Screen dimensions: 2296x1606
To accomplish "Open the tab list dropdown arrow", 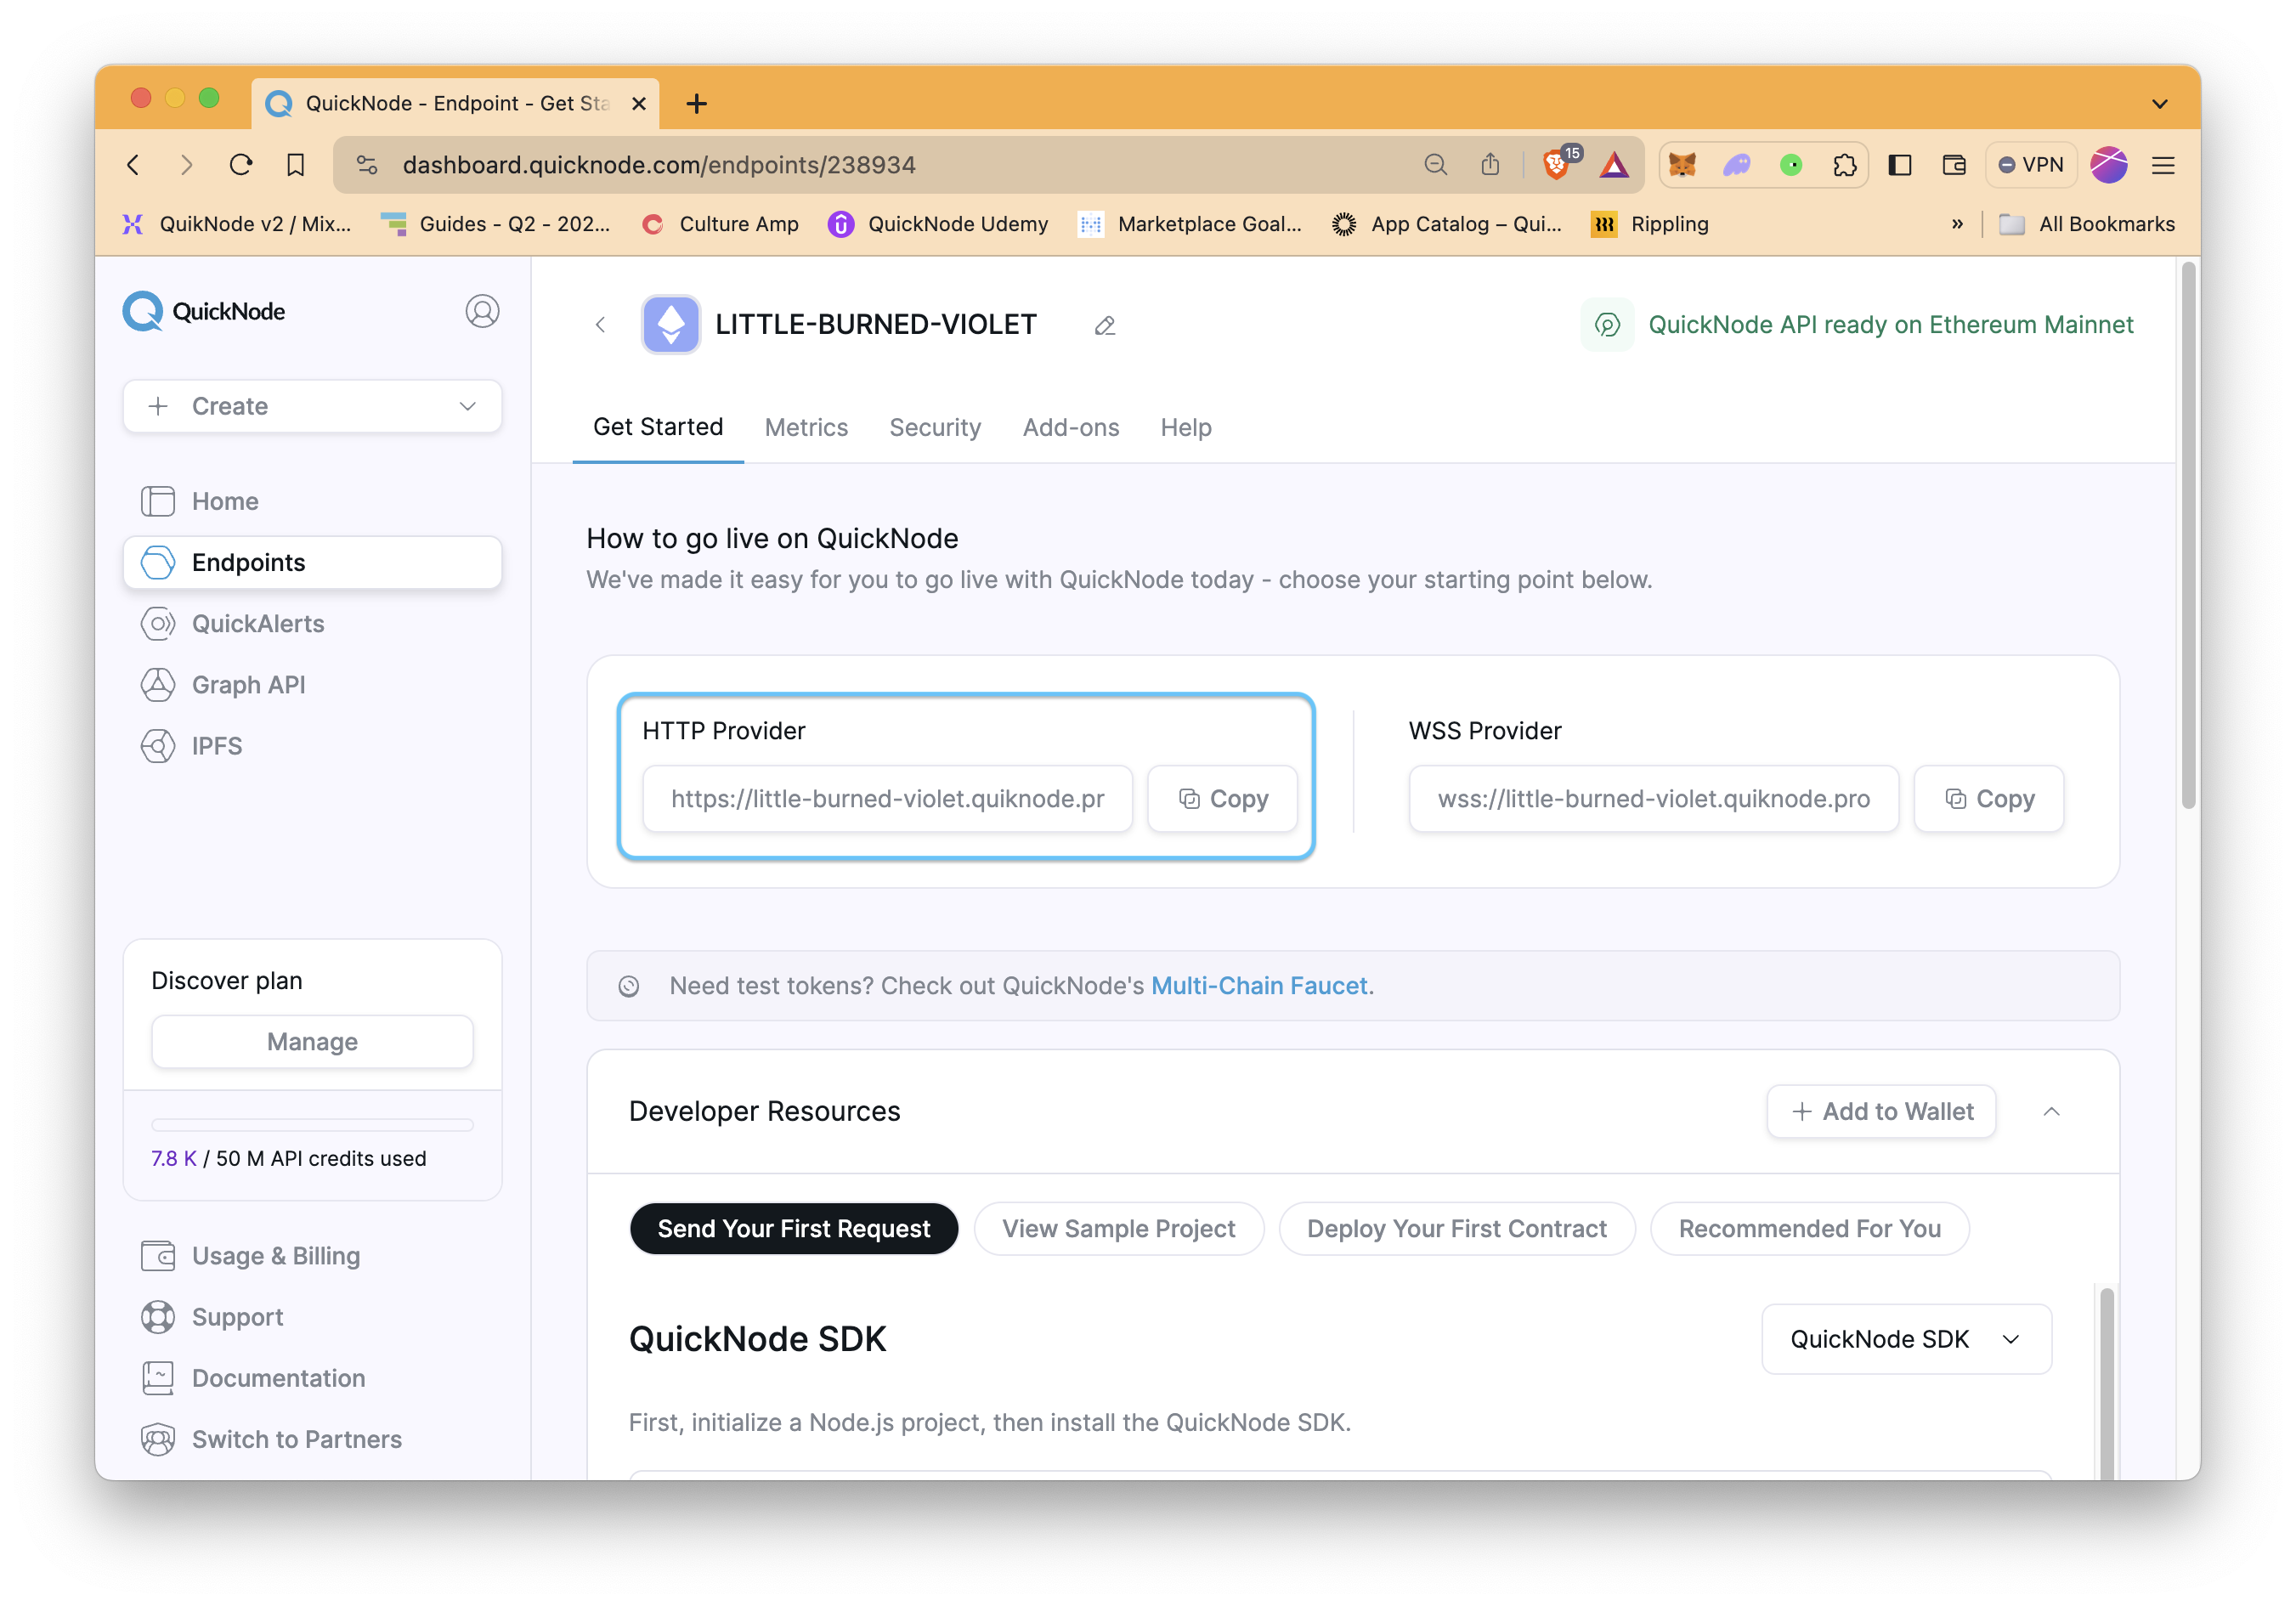I will (x=2160, y=103).
